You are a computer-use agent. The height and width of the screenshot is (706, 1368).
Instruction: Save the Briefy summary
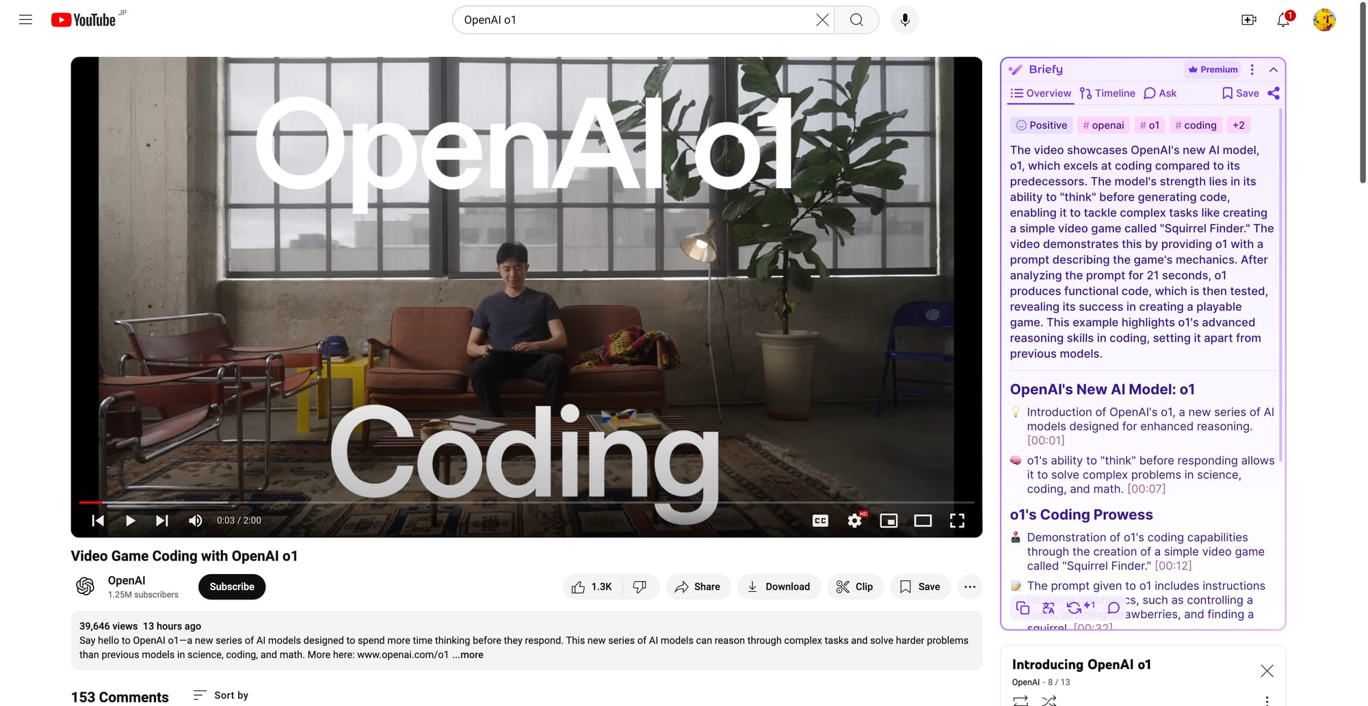[1240, 94]
